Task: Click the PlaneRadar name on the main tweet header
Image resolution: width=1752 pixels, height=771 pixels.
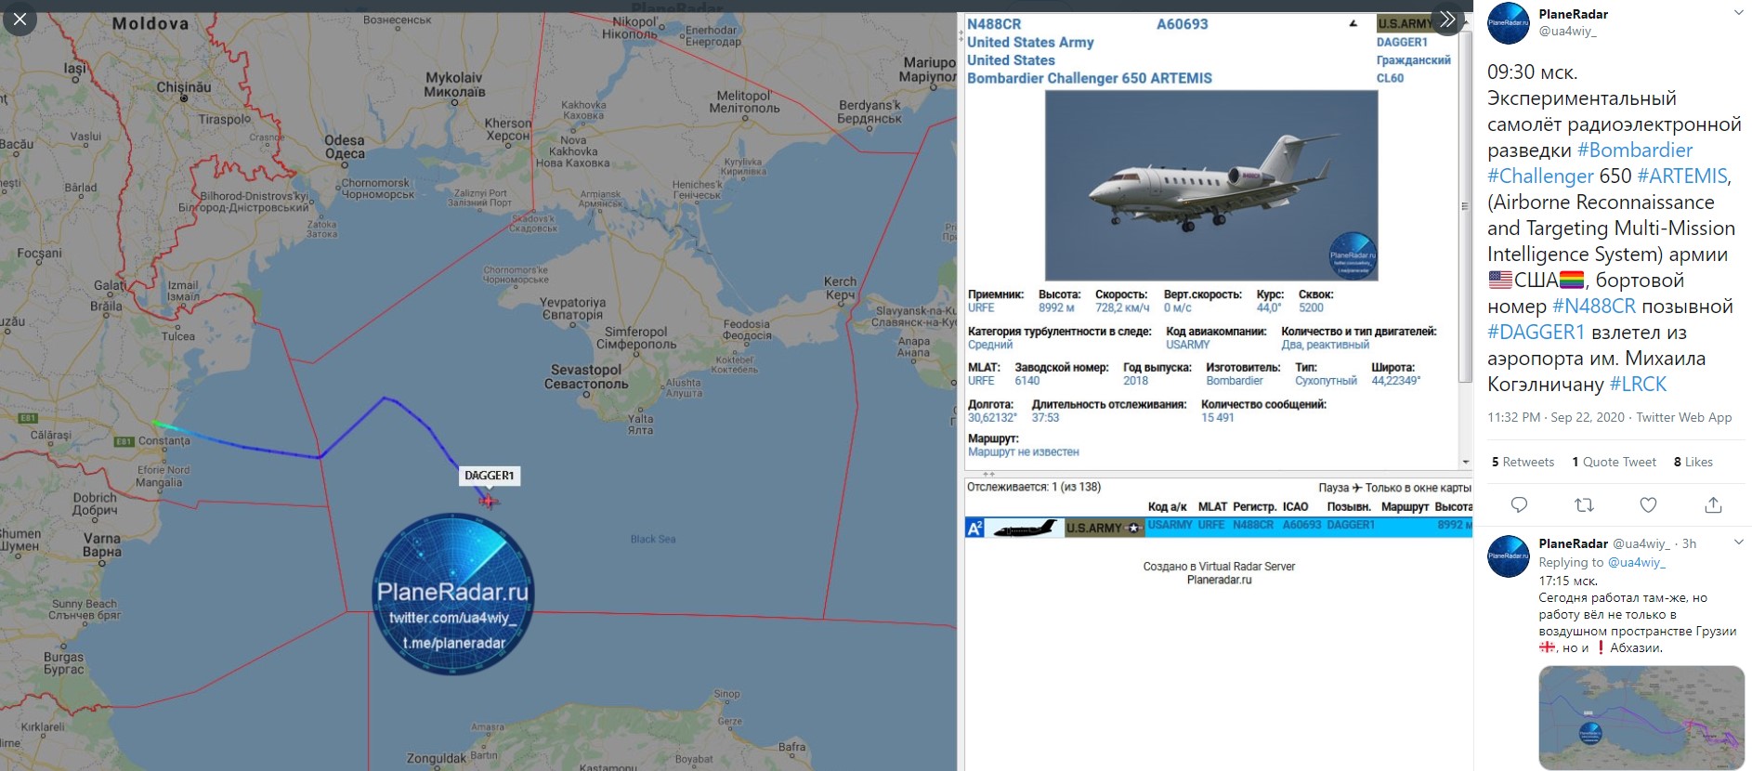Action: pos(1574,14)
